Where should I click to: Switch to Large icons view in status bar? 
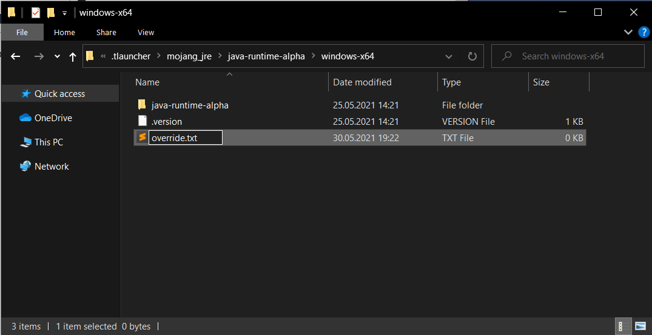click(640, 327)
